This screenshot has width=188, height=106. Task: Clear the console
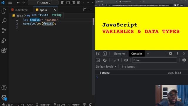(x=105, y=60)
